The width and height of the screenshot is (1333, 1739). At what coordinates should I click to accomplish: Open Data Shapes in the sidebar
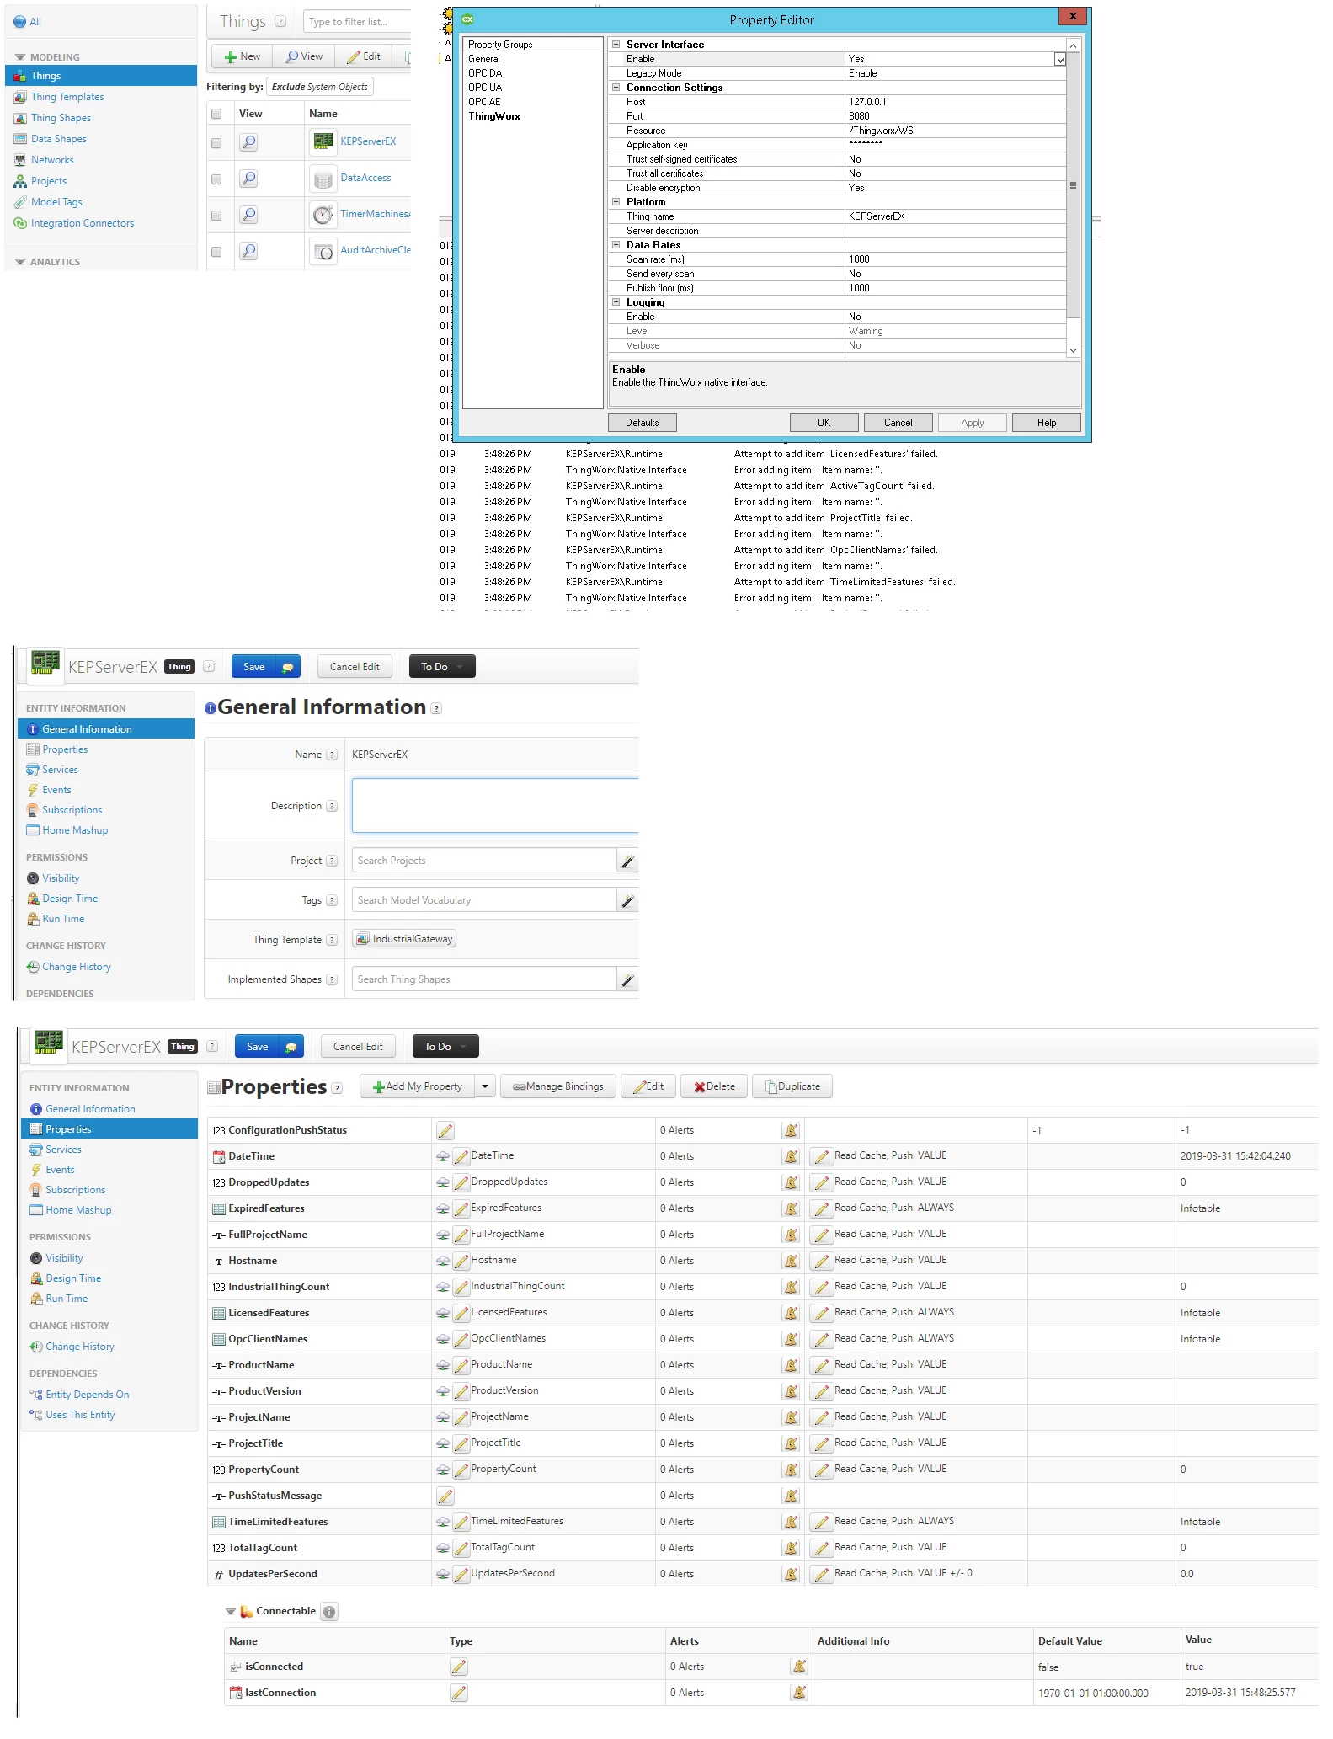tap(59, 139)
